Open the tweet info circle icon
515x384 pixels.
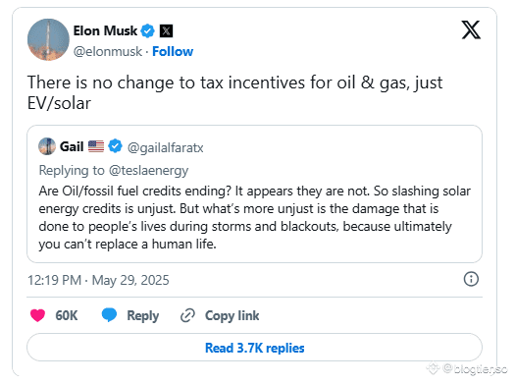click(471, 279)
